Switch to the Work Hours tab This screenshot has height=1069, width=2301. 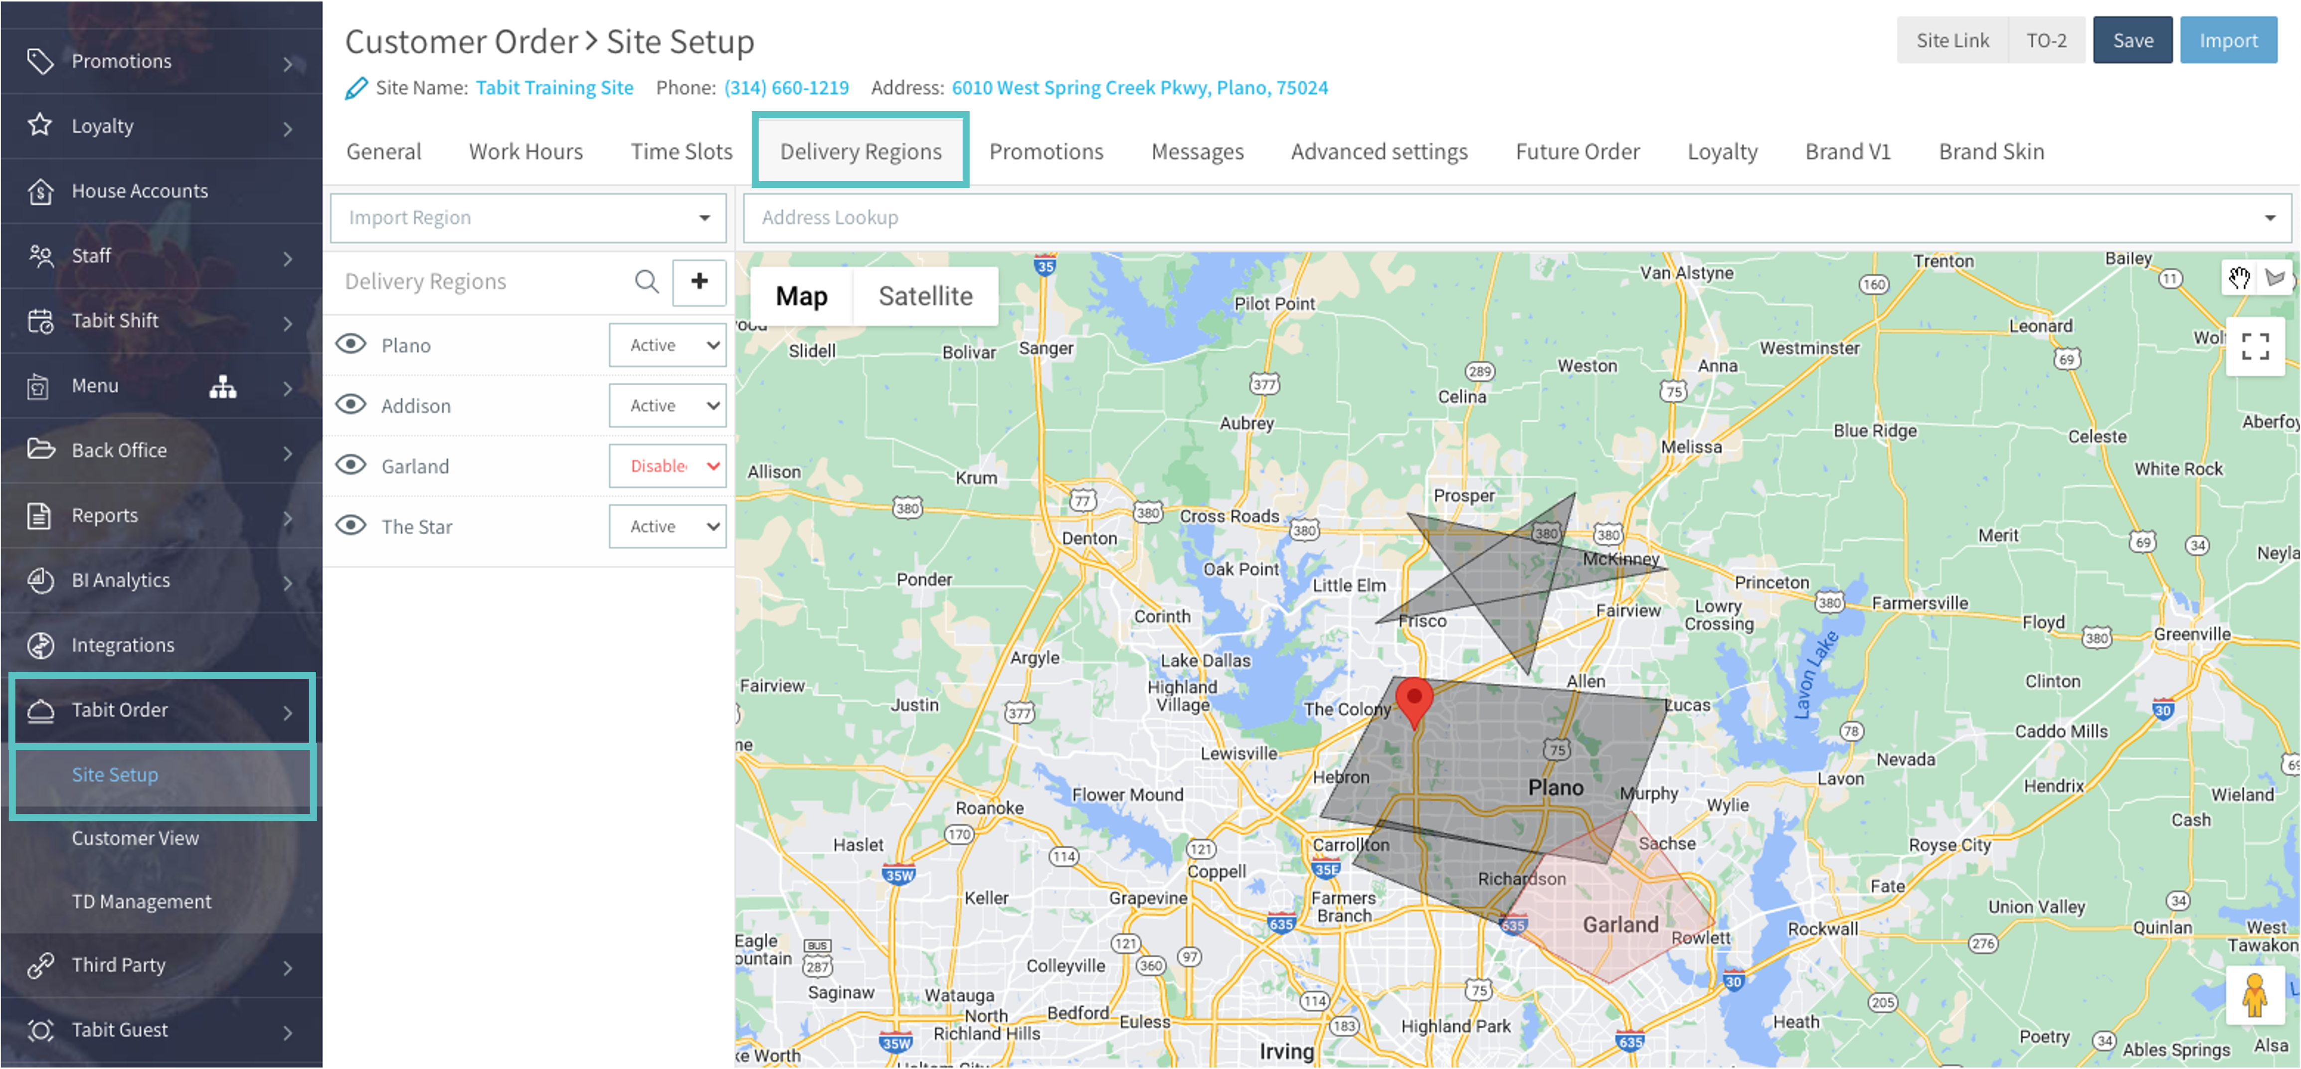click(x=525, y=152)
